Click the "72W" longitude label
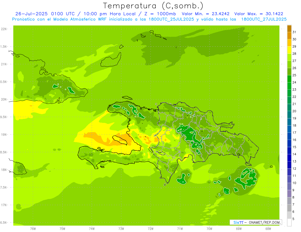This screenshot has height=232, width=301. click(x=150, y=228)
